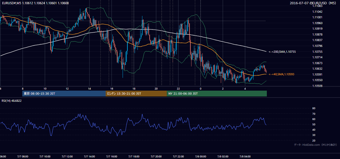Click hour label 12 under the price chart
This screenshot has width=340, height=159.
pyautogui.click(x=67, y=89)
